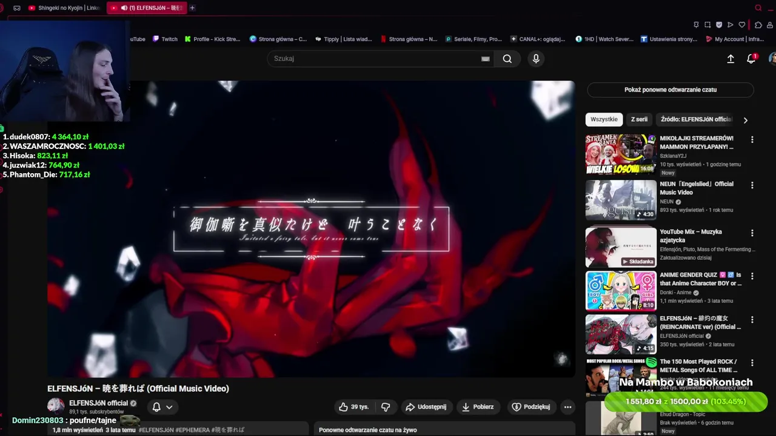Open MIKOŁAJKI STREAMERÓW video thumbnail
The image size is (776, 436).
(621, 154)
